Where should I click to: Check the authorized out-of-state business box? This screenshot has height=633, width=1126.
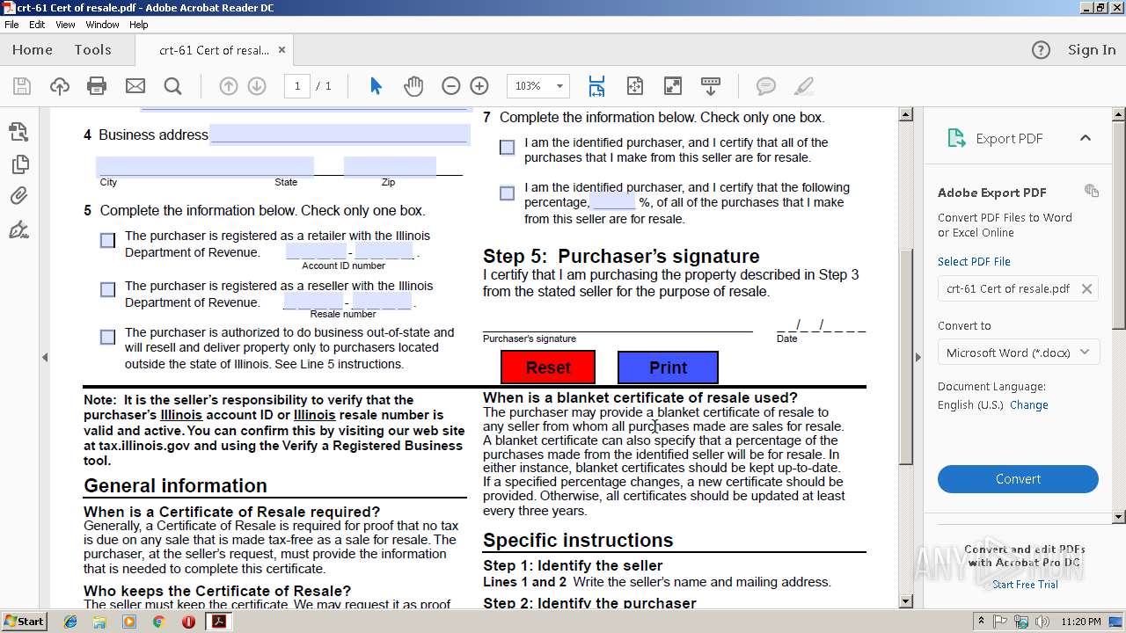pyautogui.click(x=107, y=337)
